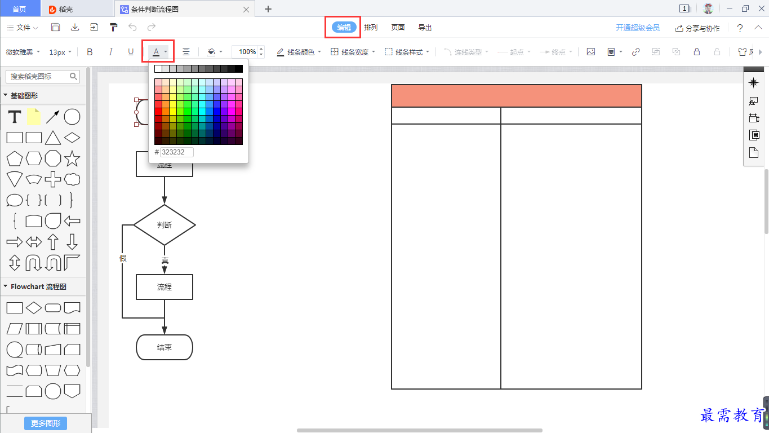Screen dimensions: 769x433
Task: Select the yellow sticky note shape
Action: [x=34, y=117]
